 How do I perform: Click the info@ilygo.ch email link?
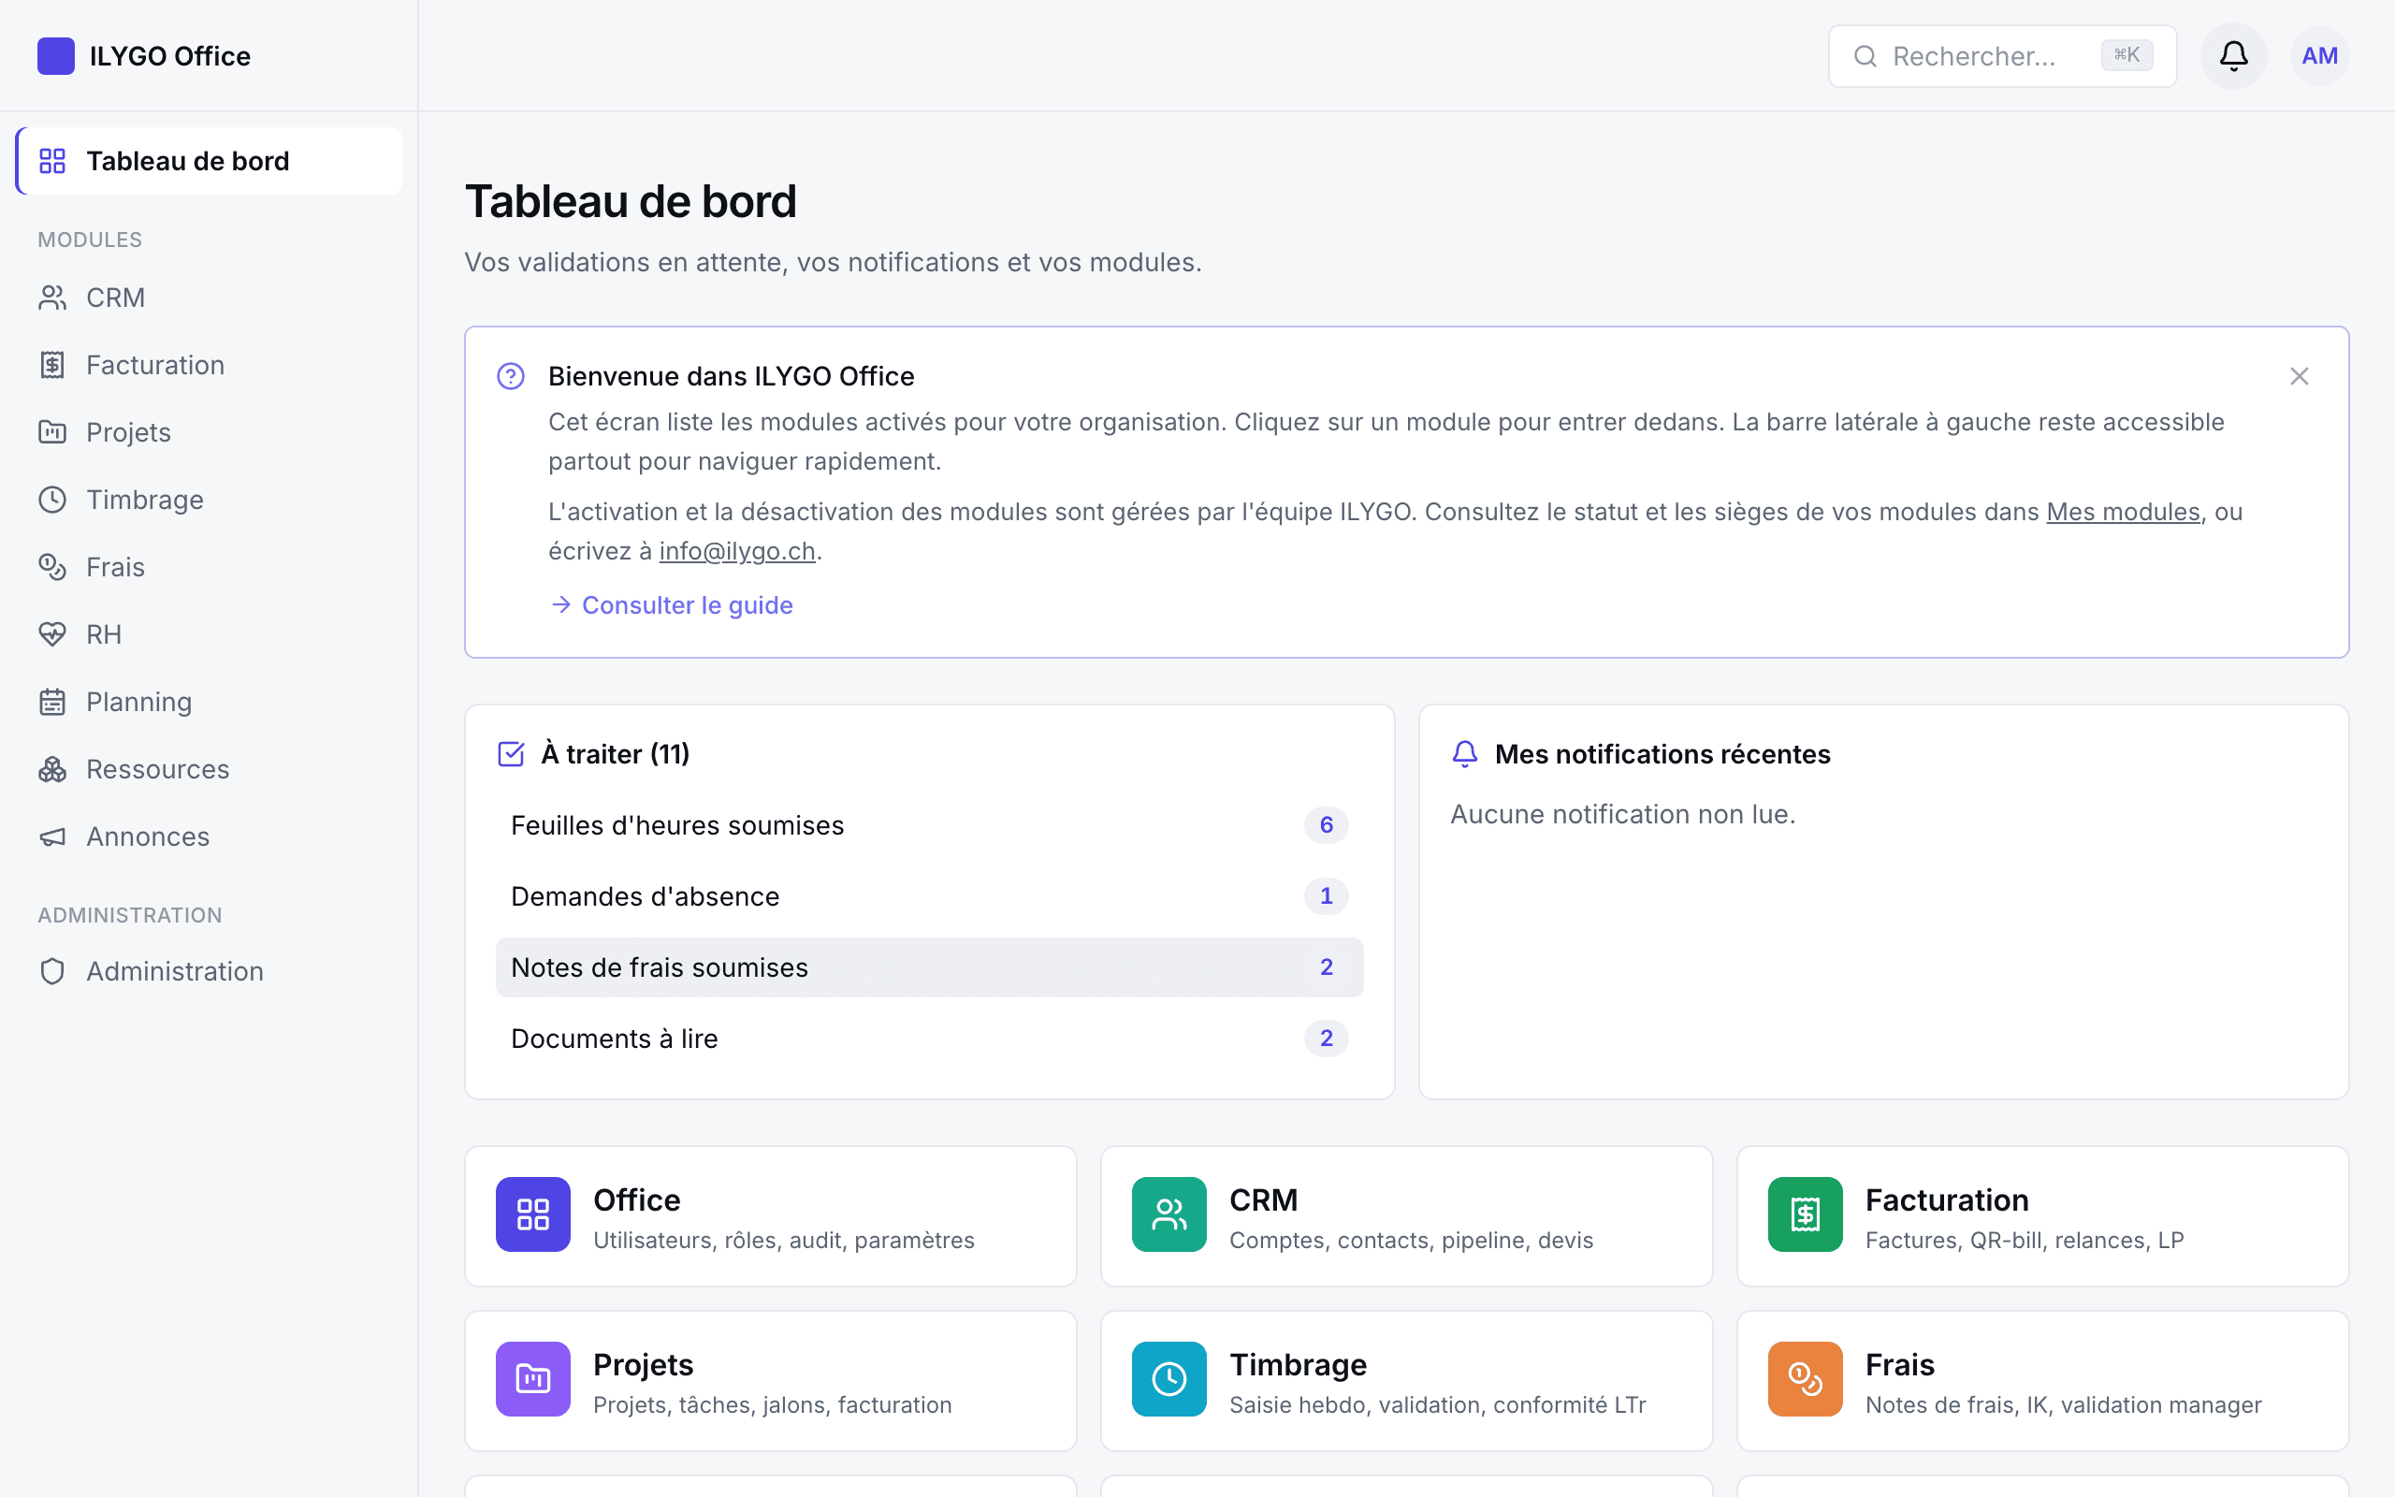pos(737,551)
